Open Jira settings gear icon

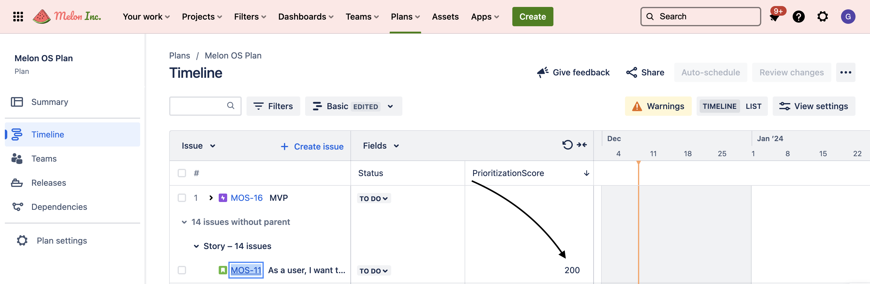822,17
